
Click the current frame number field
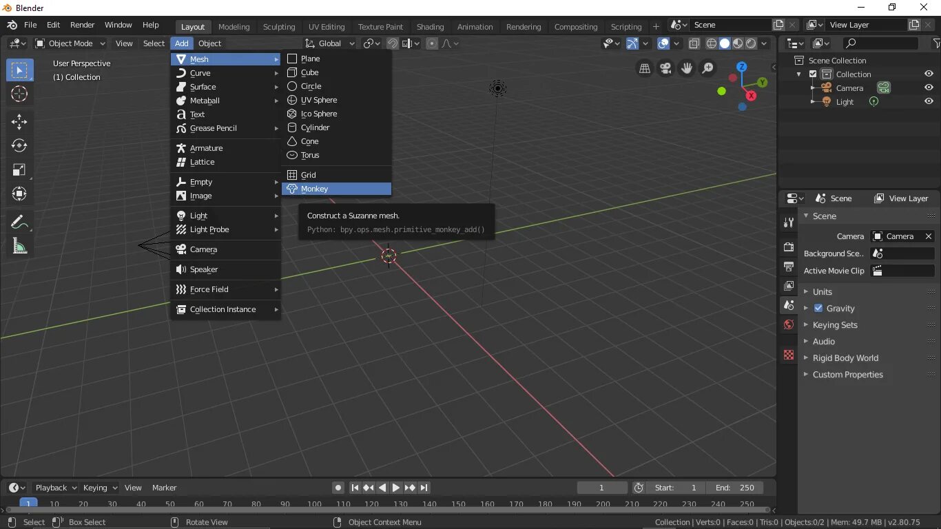click(x=602, y=488)
